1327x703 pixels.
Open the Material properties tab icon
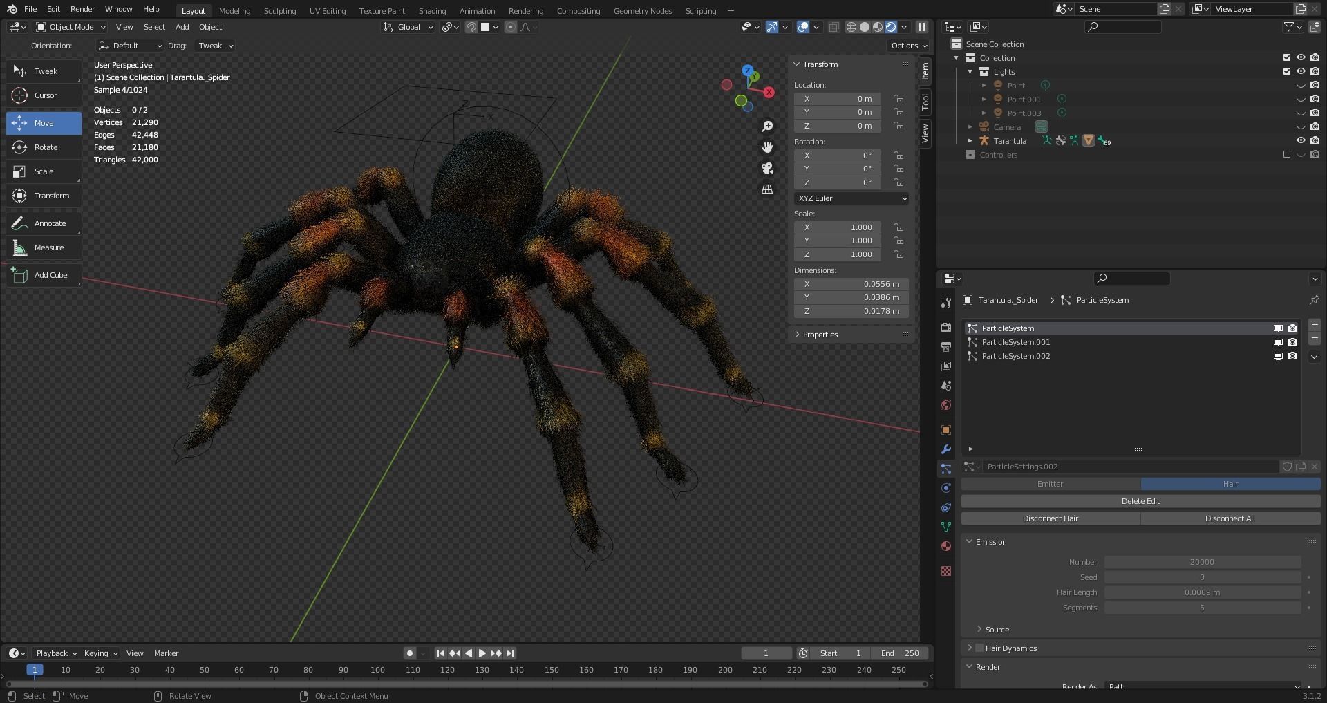pyautogui.click(x=946, y=546)
